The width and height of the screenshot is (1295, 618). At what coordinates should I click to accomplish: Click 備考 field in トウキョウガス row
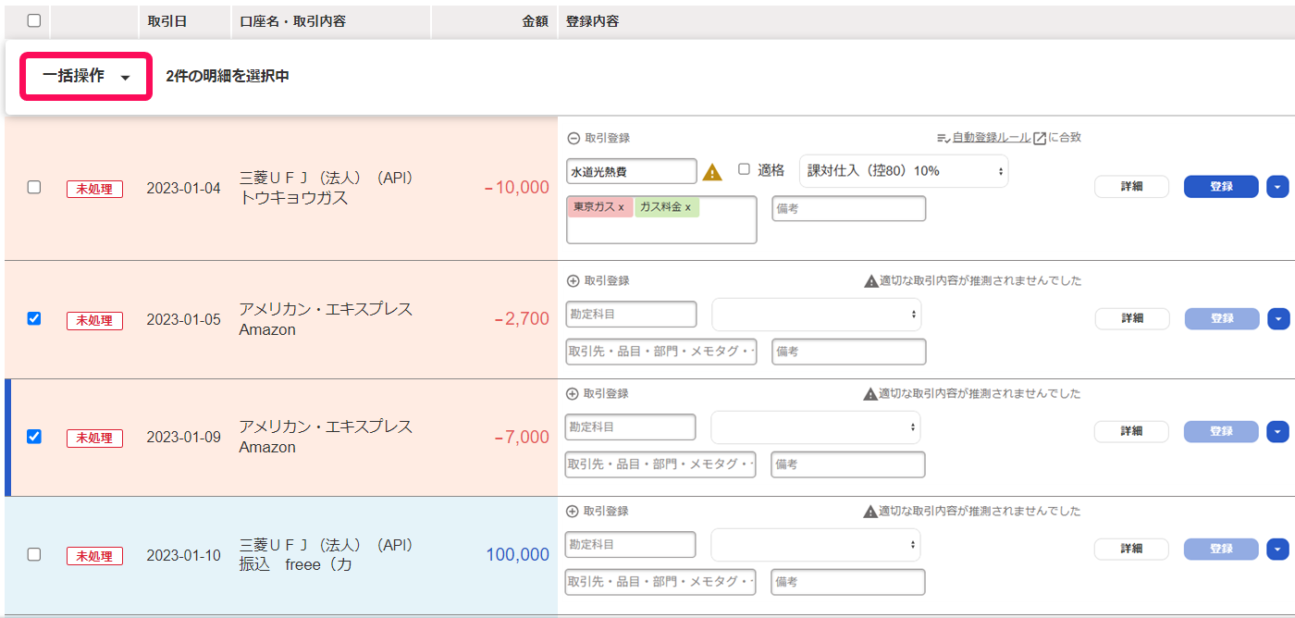[x=849, y=209]
